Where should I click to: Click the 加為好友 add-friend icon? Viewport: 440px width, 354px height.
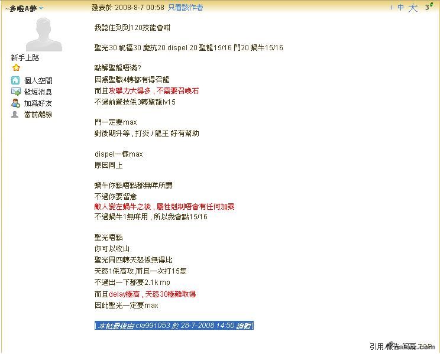point(15,103)
